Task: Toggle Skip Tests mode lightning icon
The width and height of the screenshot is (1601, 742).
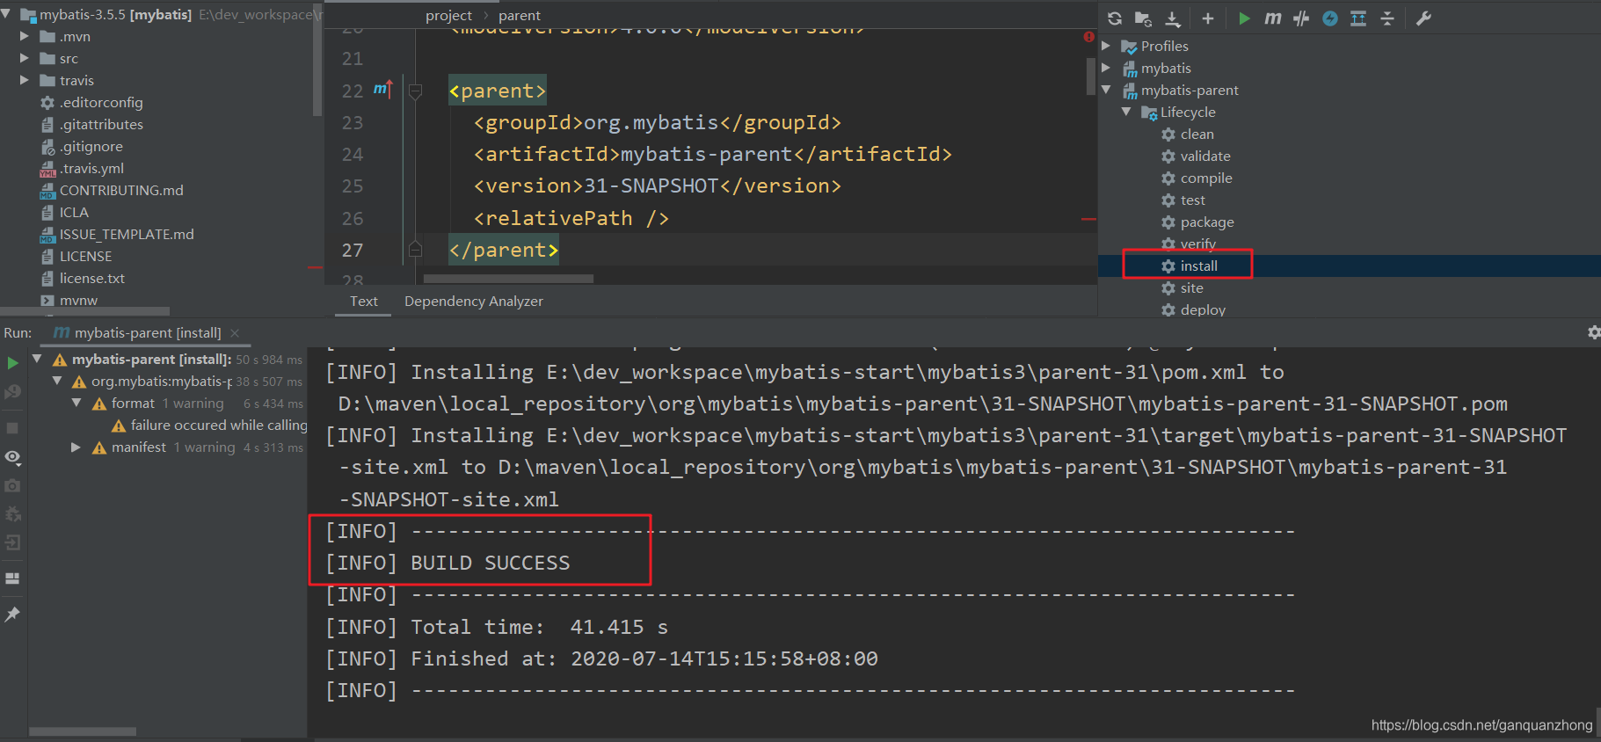Action: [1330, 18]
